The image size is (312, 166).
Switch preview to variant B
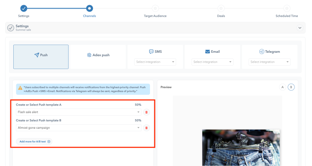(291, 87)
